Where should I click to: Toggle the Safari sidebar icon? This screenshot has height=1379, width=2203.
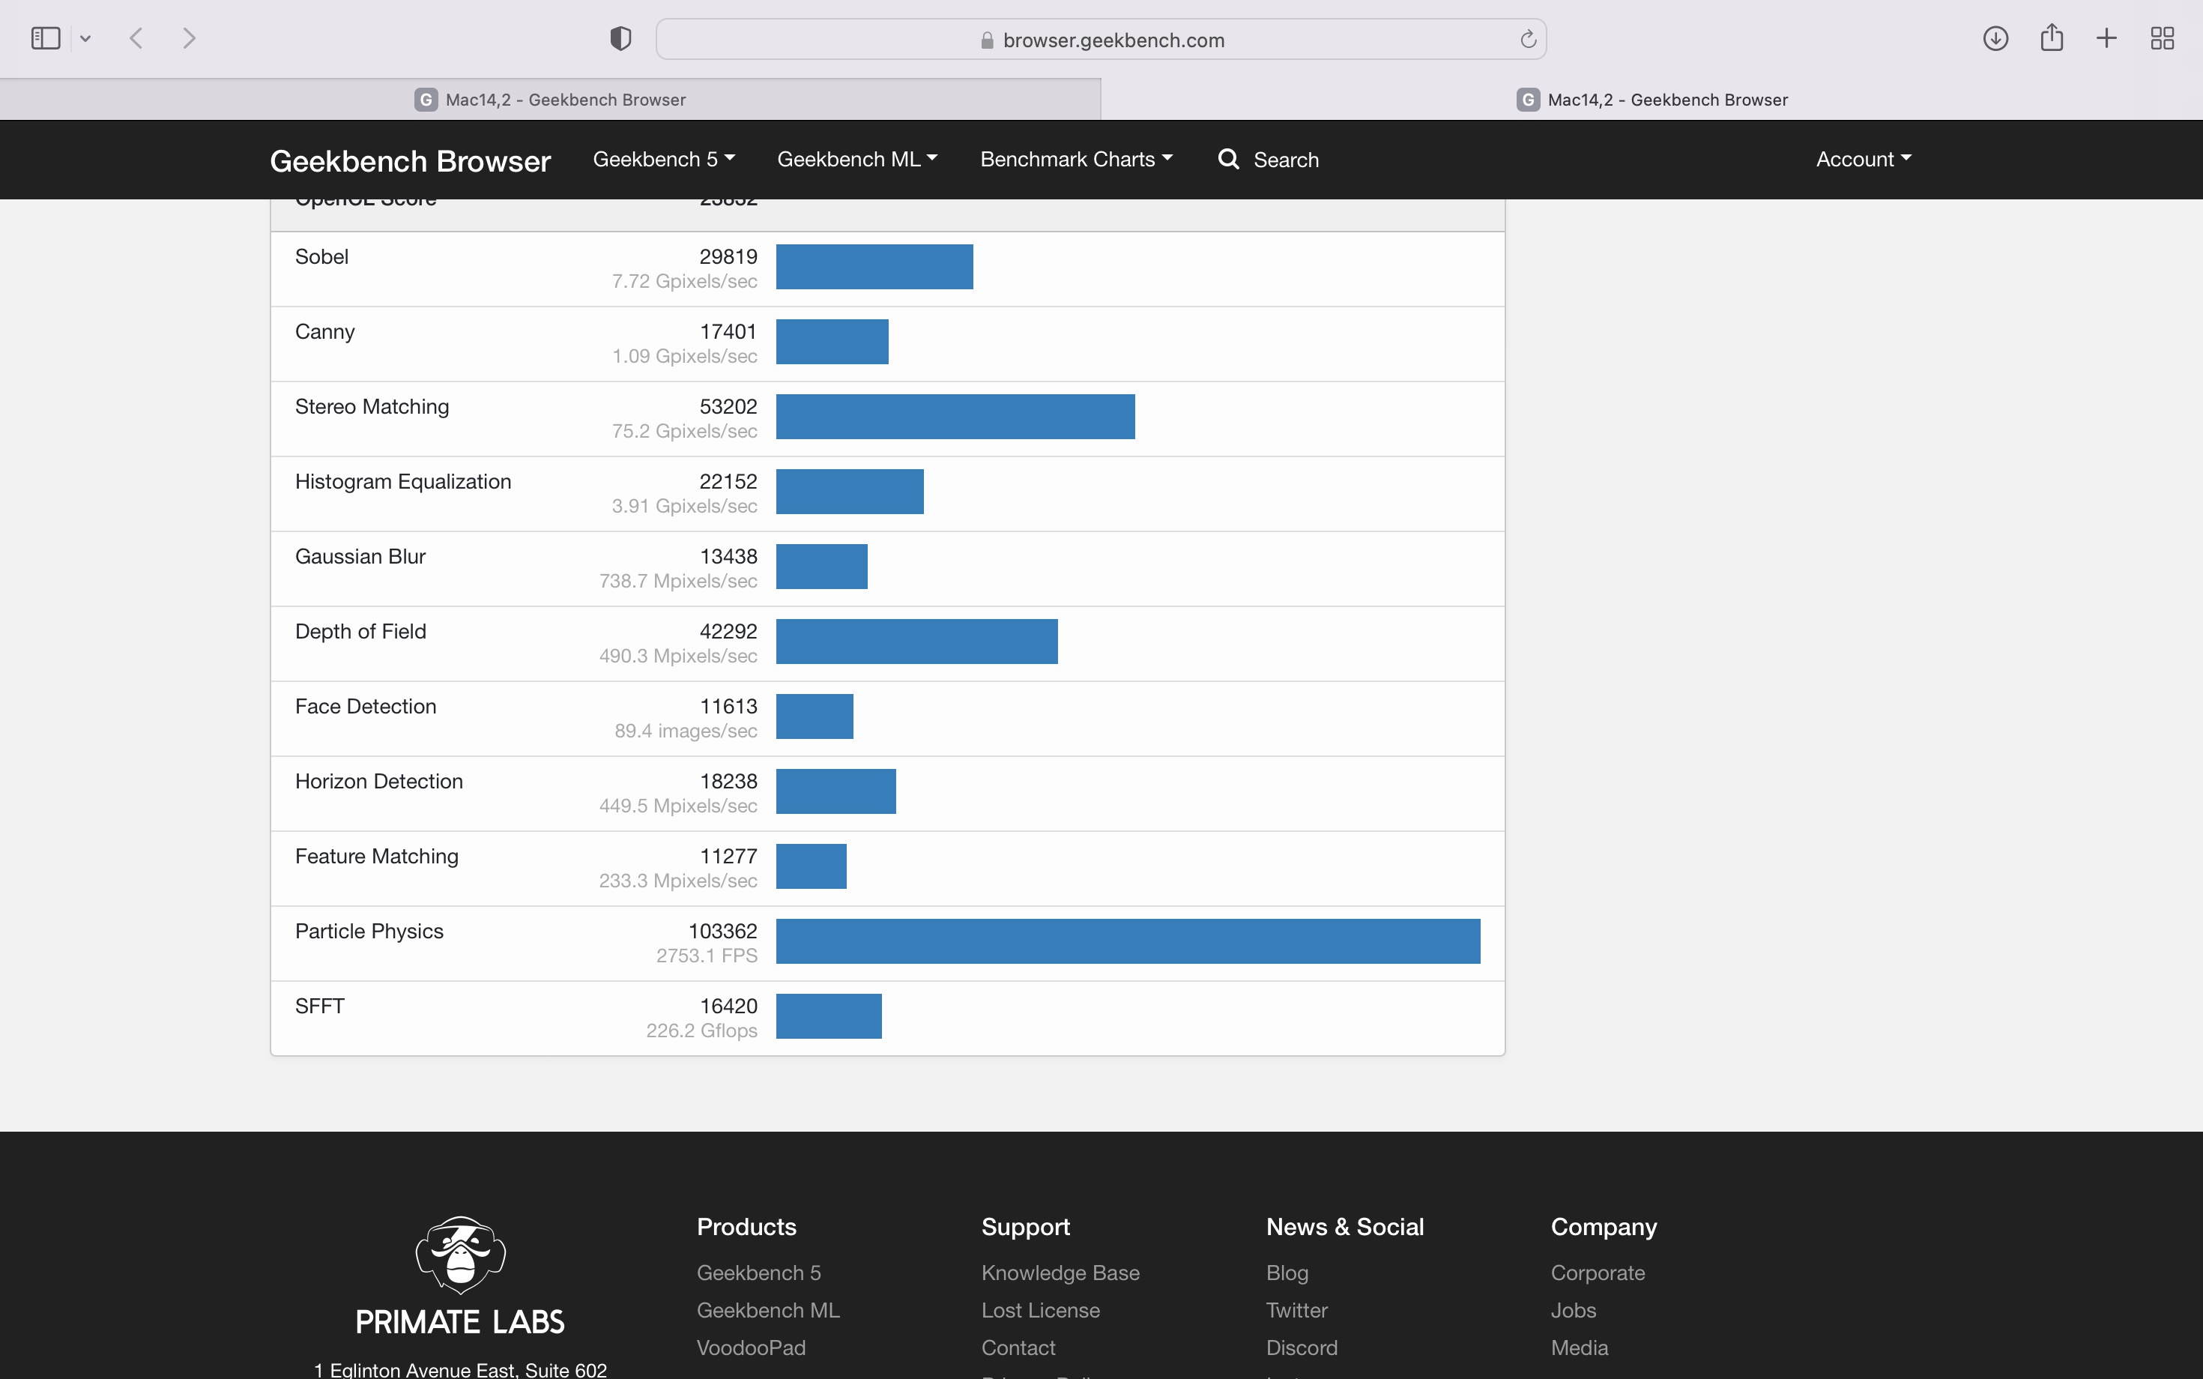(x=46, y=38)
